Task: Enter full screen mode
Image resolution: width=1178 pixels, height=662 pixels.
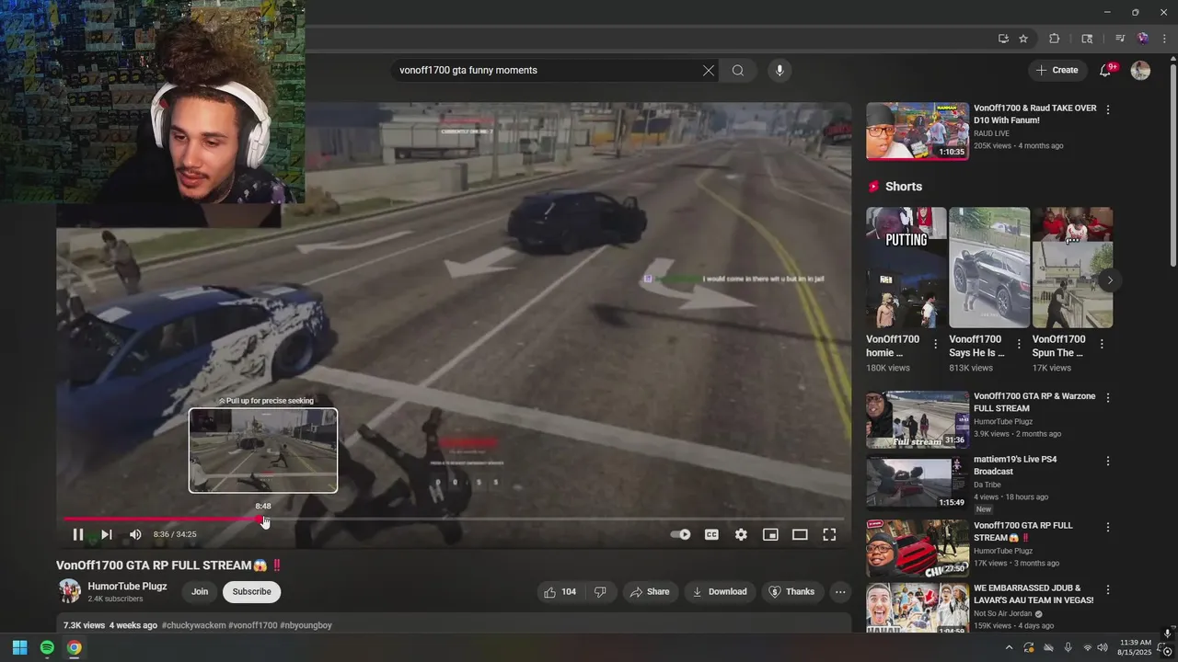Action: (x=829, y=534)
